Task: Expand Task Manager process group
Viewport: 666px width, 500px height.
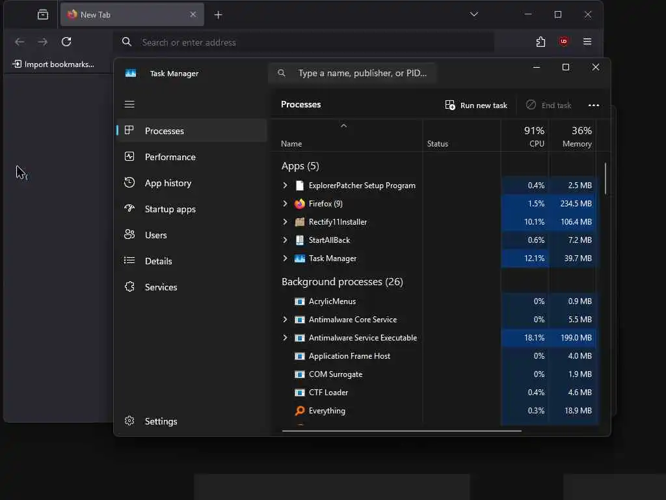Action: coord(285,258)
